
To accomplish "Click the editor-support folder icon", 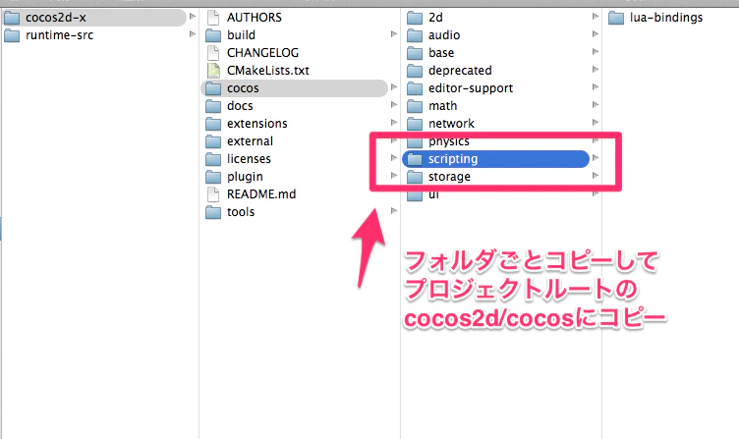I will 415,88.
